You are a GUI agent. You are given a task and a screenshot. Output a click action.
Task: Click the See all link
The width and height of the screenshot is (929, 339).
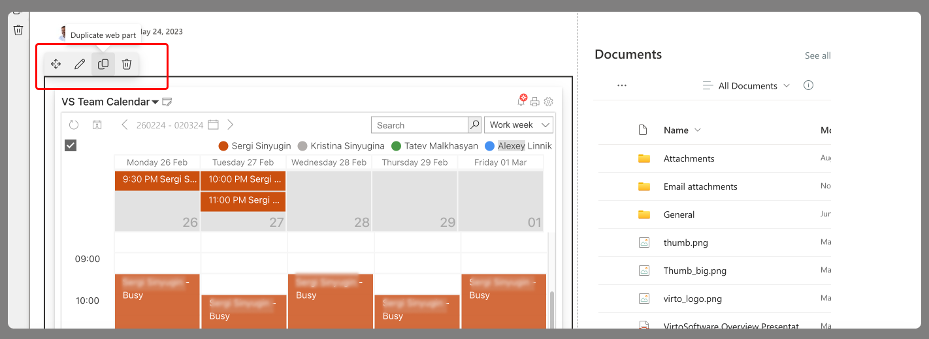click(817, 55)
